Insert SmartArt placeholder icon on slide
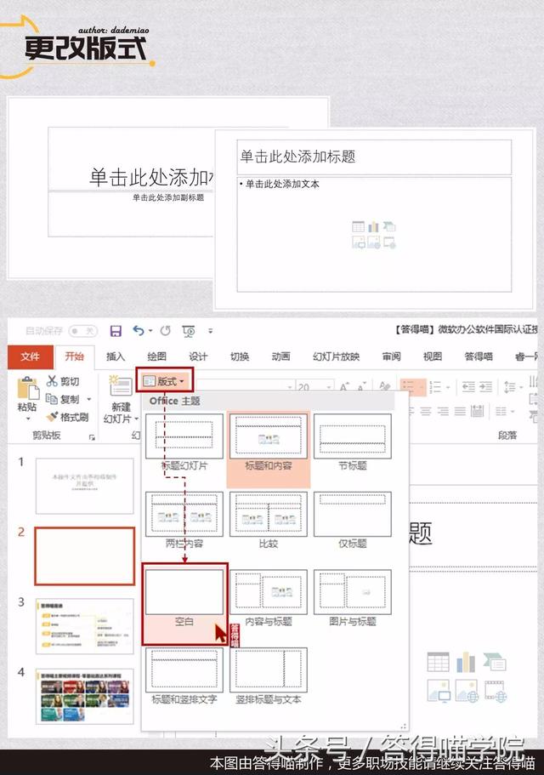 pos(495,663)
